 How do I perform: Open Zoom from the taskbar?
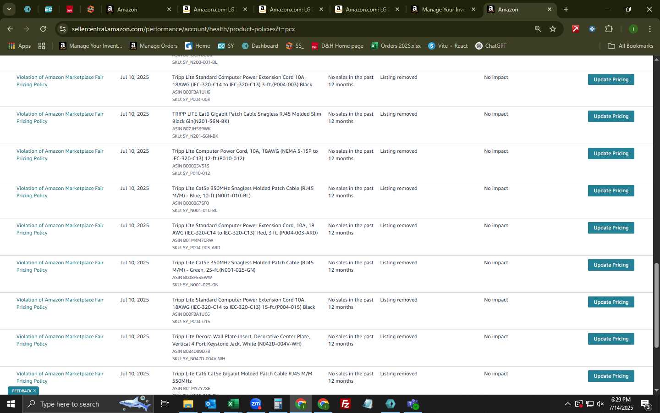coord(256,404)
